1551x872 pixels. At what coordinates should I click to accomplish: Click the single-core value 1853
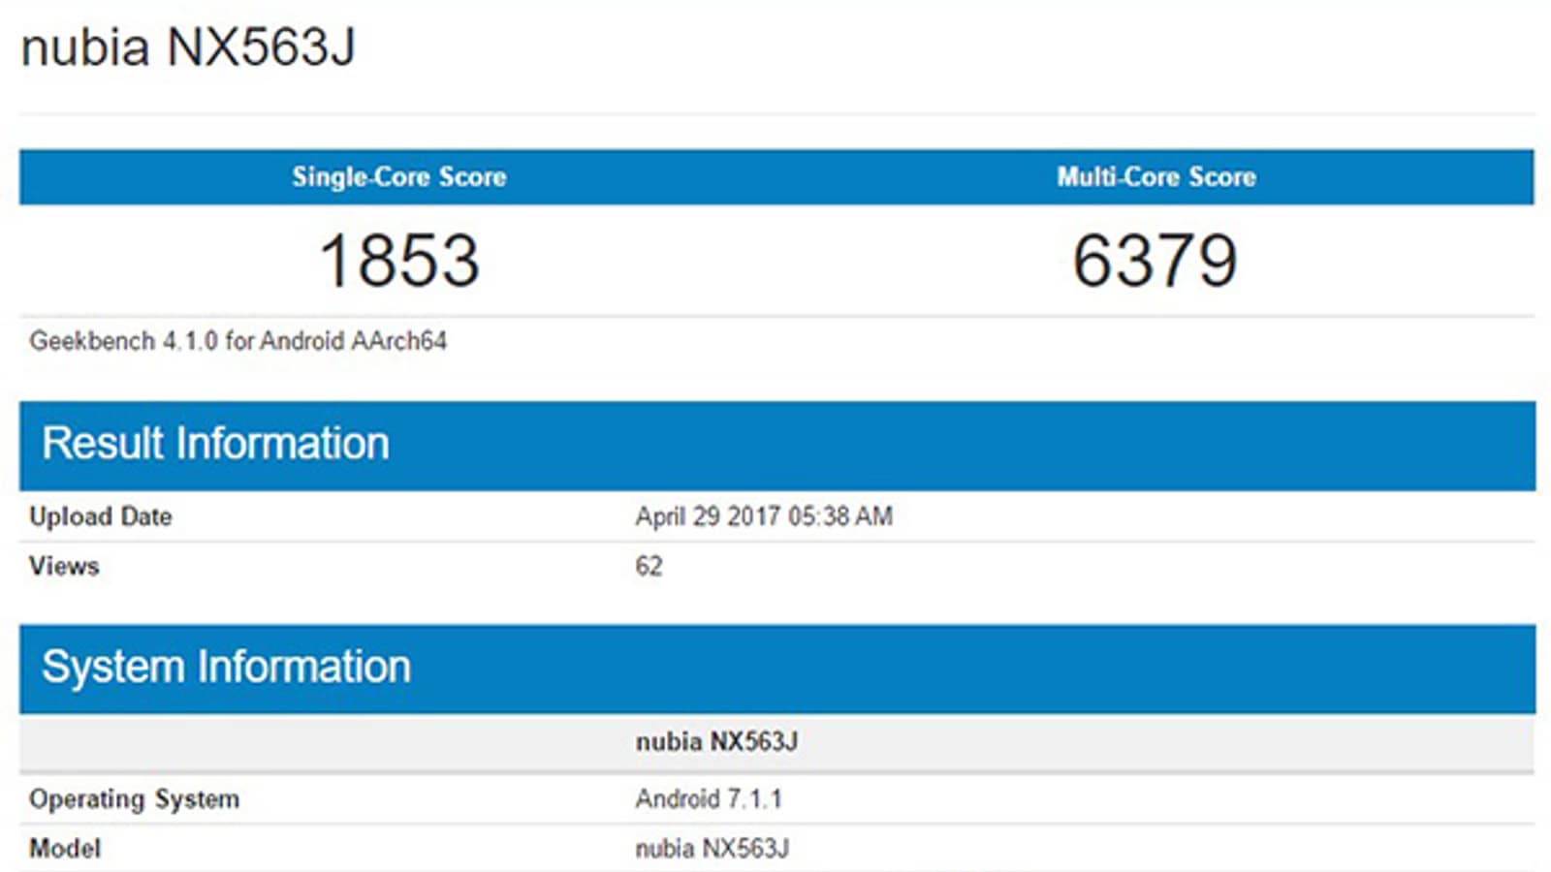pos(399,261)
